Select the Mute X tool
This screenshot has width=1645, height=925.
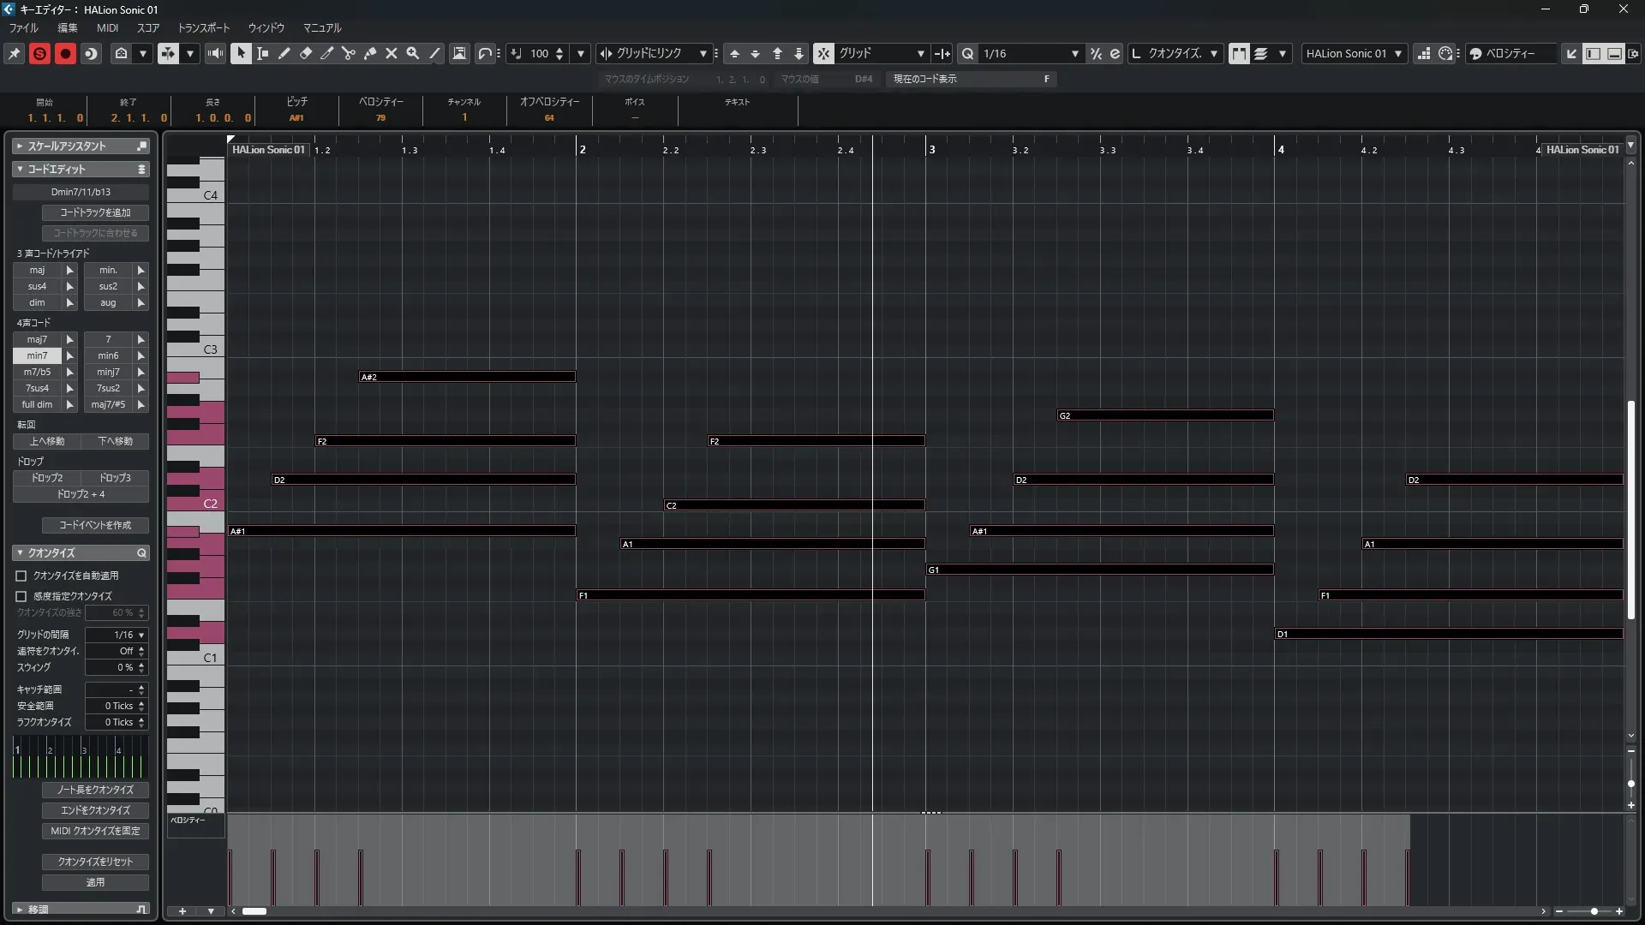(392, 53)
